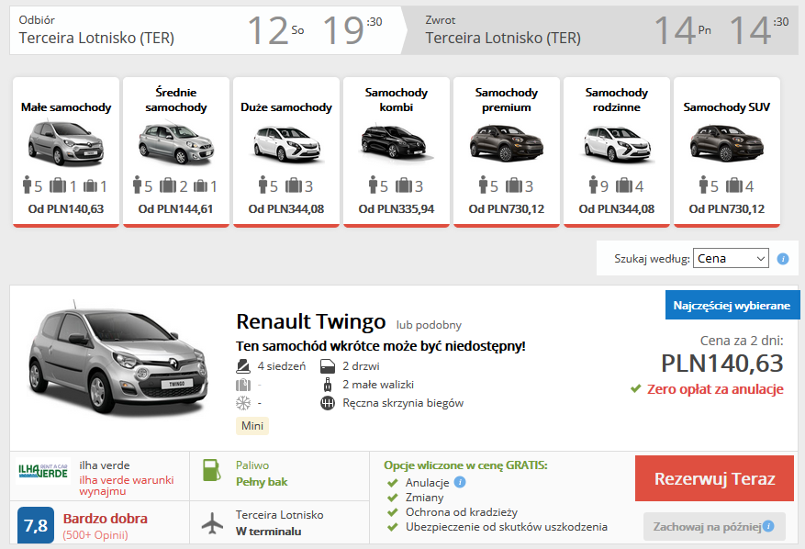Select the Średnie samochody category card
Image resolution: width=805 pixels, height=549 pixels.
point(176,152)
